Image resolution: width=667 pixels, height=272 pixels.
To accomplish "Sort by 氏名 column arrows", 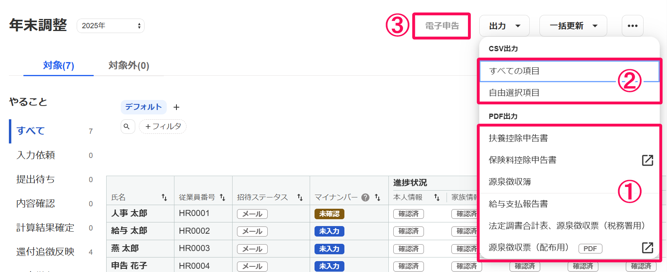I will pyautogui.click(x=164, y=197).
